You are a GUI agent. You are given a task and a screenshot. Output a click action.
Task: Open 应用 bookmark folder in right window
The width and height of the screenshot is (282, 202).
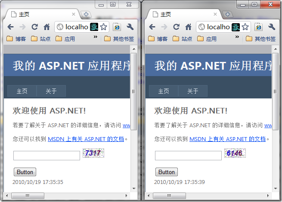click(207, 39)
